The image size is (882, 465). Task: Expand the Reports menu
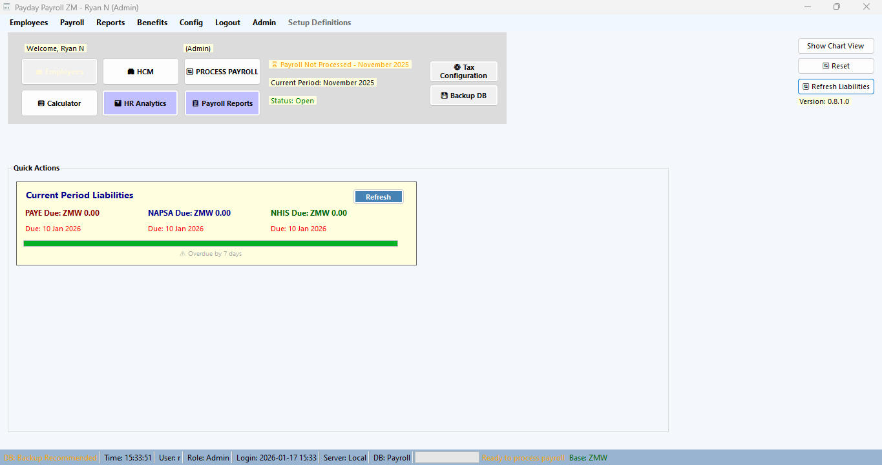110,23
